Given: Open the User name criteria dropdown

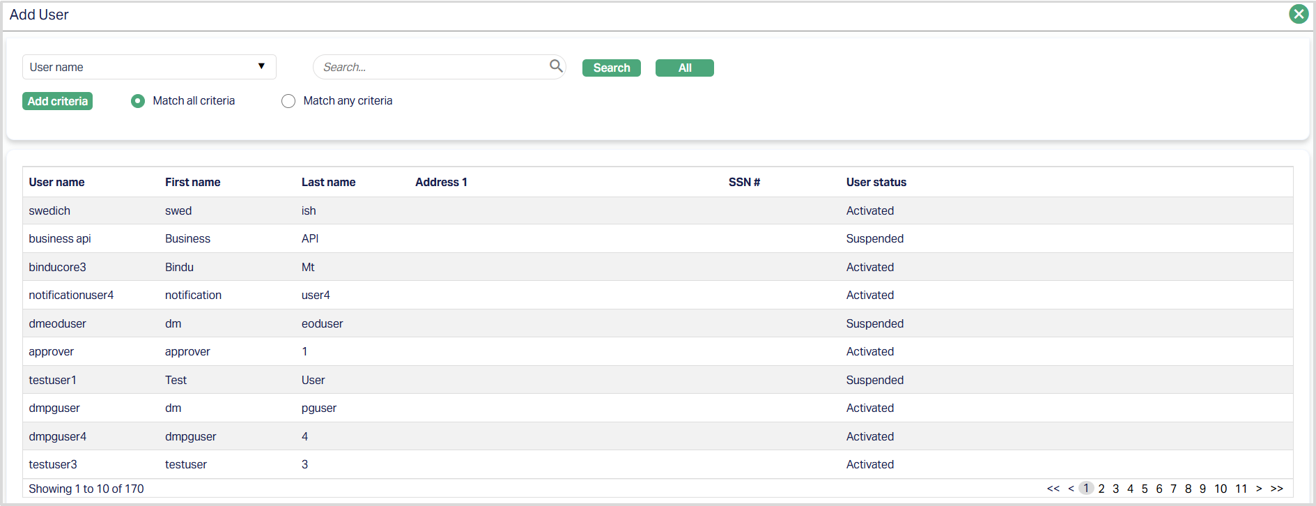Looking at the screenshot, I should click(x=149, y=67).
